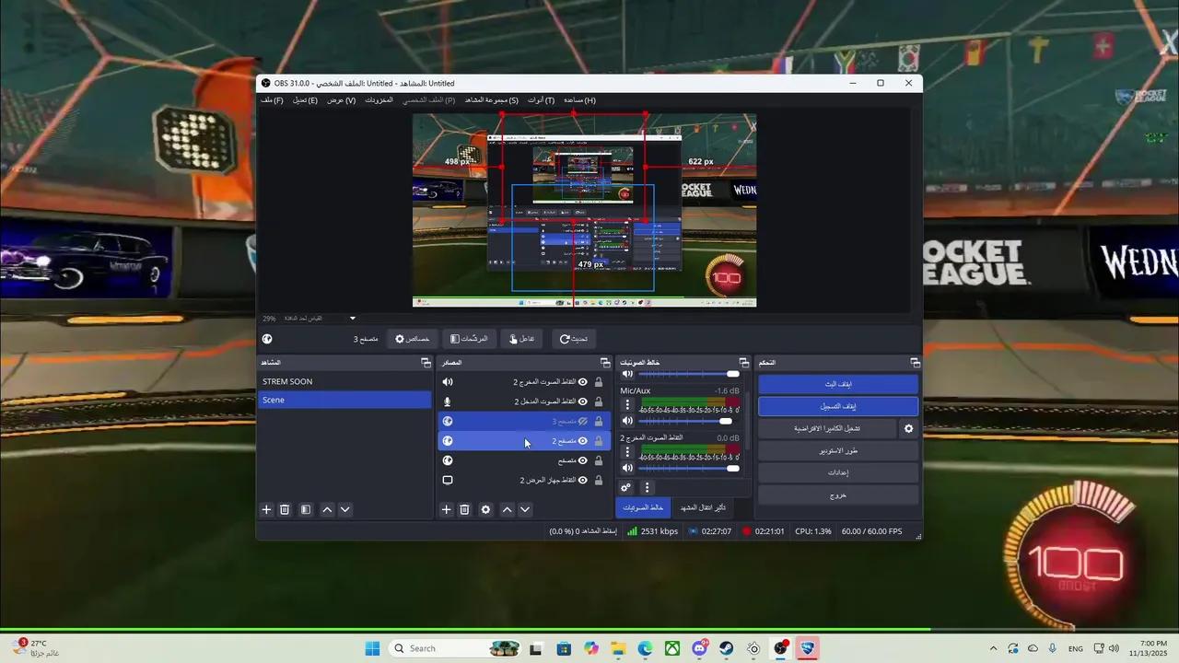
Task: Show the hidden متصفح 3 browser source
Action: [x=582, y=421]
